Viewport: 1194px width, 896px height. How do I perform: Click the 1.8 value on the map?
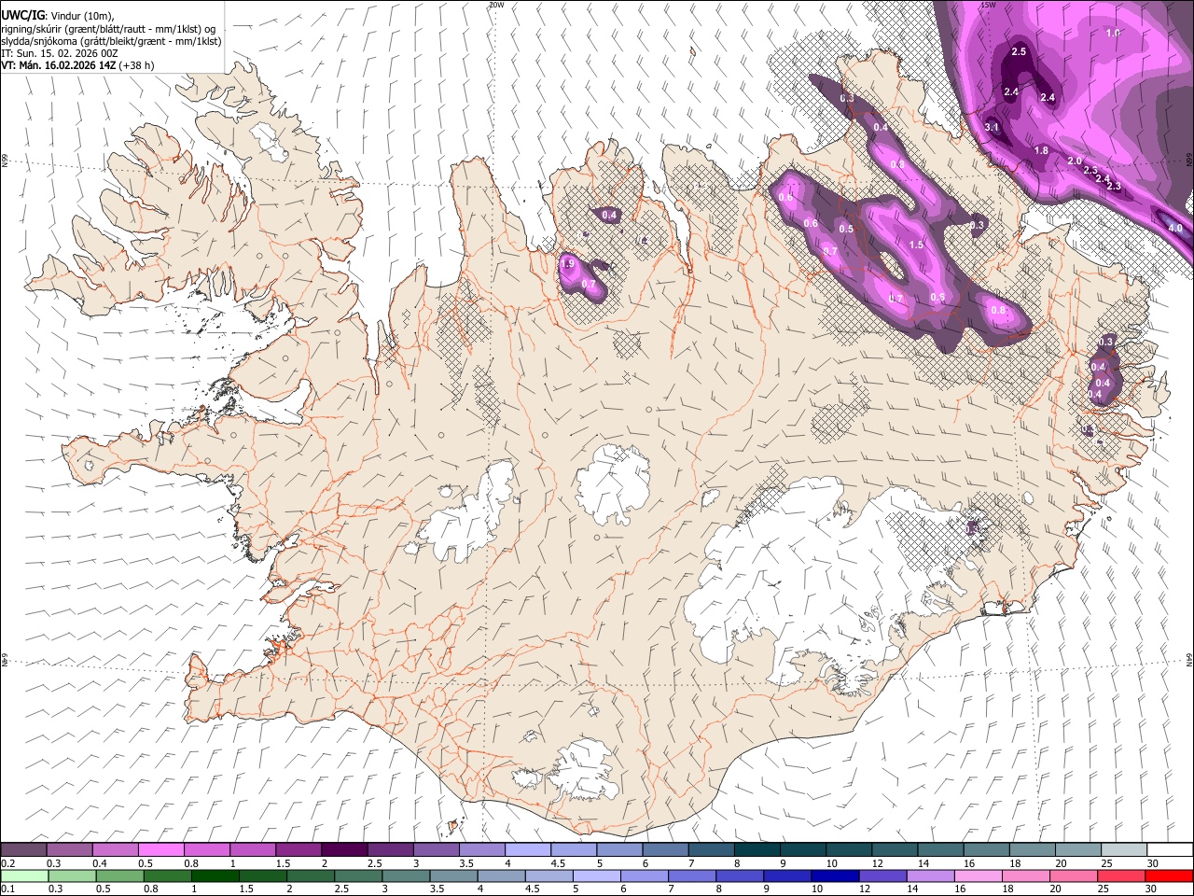[1042, 150]
